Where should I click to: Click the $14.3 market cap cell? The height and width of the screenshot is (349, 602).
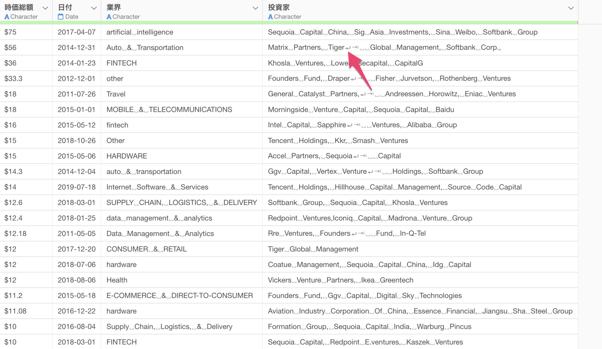[26, 172]
